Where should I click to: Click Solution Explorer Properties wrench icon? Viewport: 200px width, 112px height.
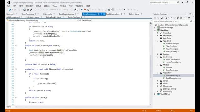click(189, 18)
